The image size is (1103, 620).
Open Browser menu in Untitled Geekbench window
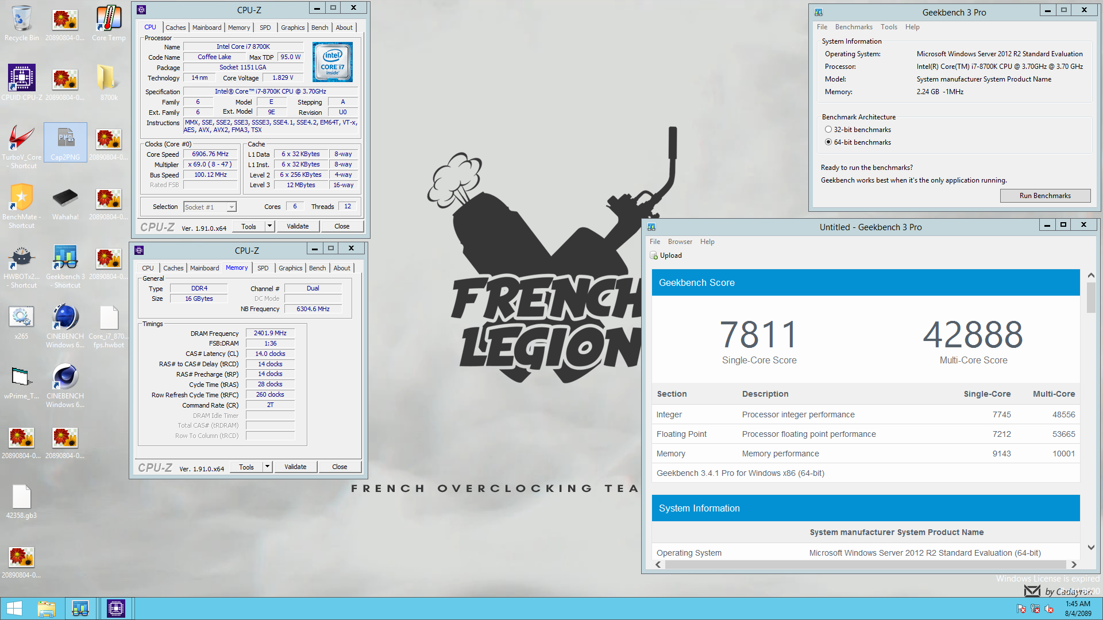tap(680, 242)
